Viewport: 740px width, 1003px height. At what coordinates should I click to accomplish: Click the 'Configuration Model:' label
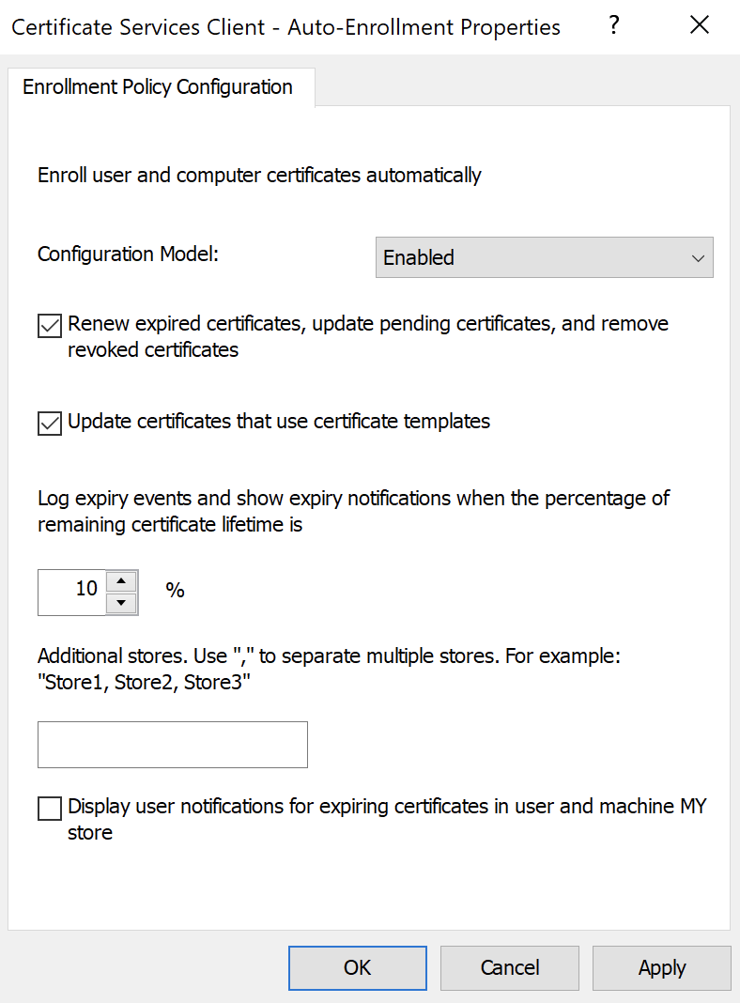pyautogui.click(x=128, y=255)
